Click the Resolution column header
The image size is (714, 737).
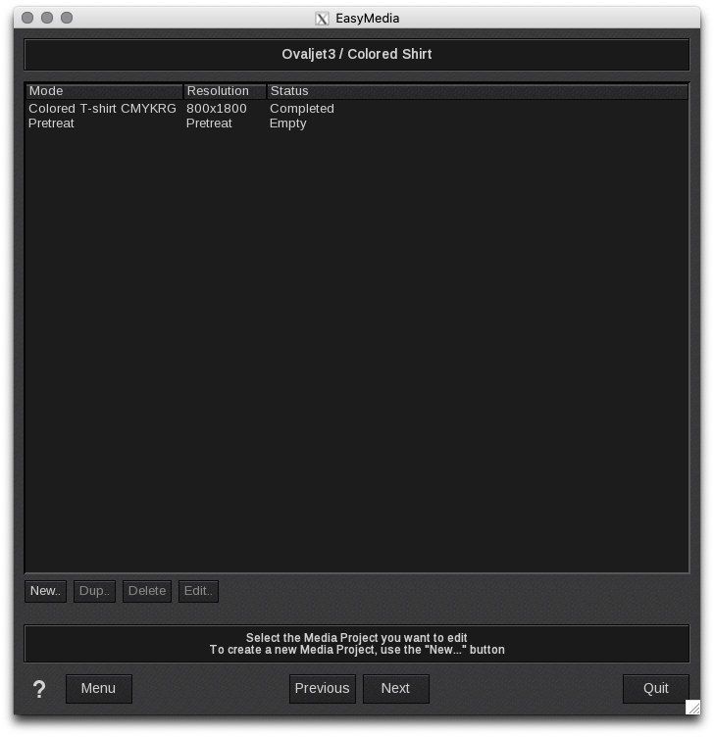225,91
